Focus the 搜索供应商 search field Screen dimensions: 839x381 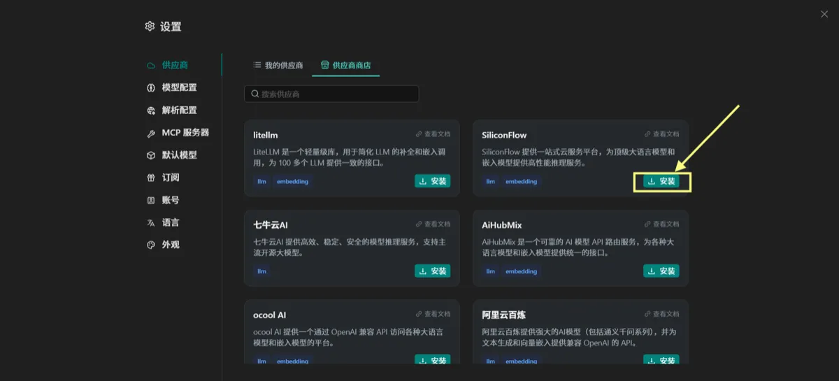(x=331, y=94)
